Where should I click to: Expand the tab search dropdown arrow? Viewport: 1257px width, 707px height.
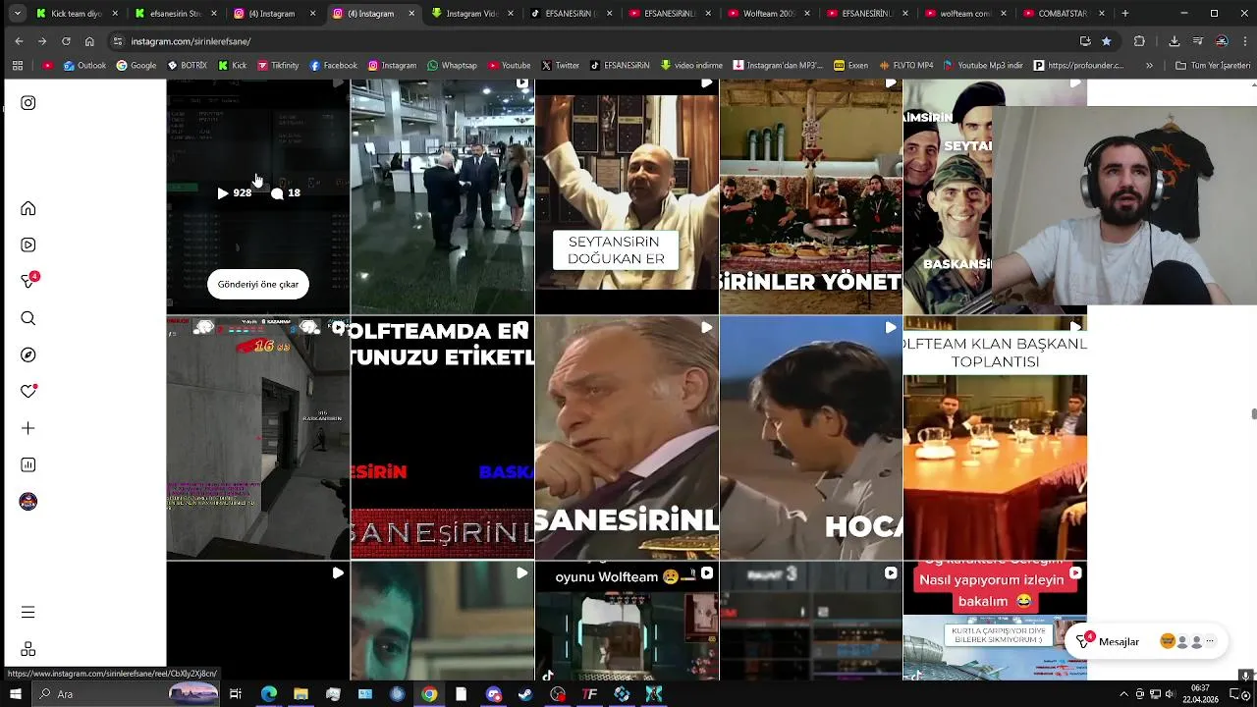pyautogui.click(x=18, y=14)
